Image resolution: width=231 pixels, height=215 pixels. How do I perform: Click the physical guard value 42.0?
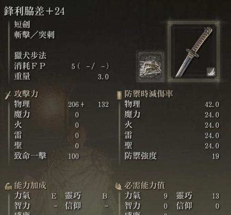[x=212, y=105]
